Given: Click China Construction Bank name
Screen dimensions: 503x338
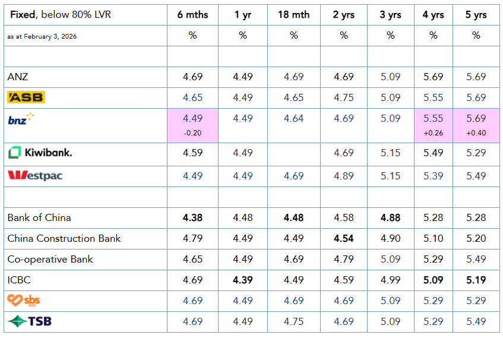Looking at the screenshot, I should [x=64, y=238].
